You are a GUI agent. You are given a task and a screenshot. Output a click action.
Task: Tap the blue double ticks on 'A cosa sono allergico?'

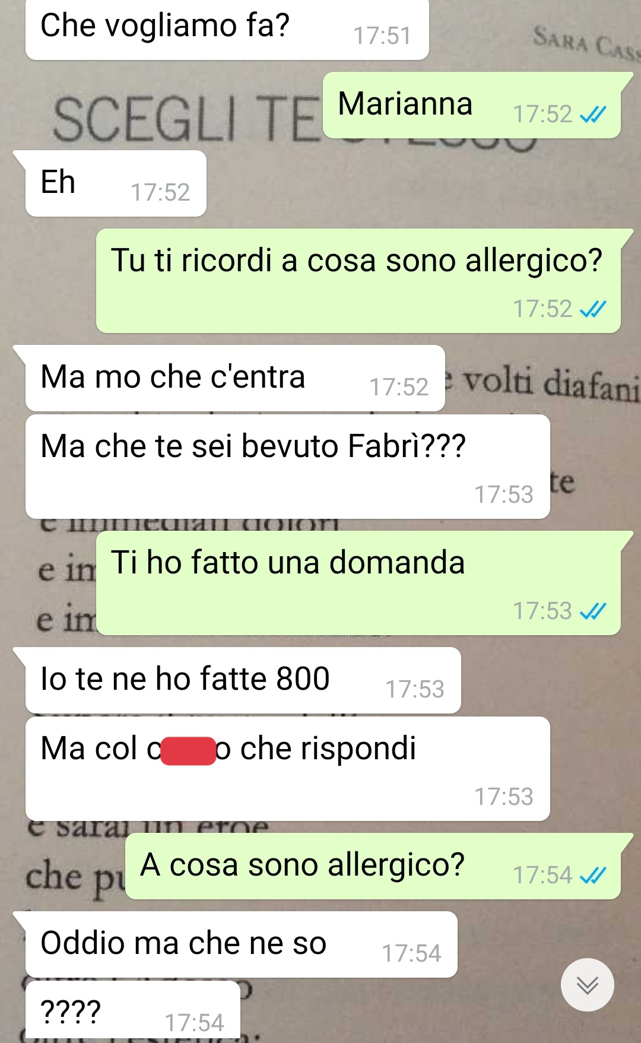point(593,875)
